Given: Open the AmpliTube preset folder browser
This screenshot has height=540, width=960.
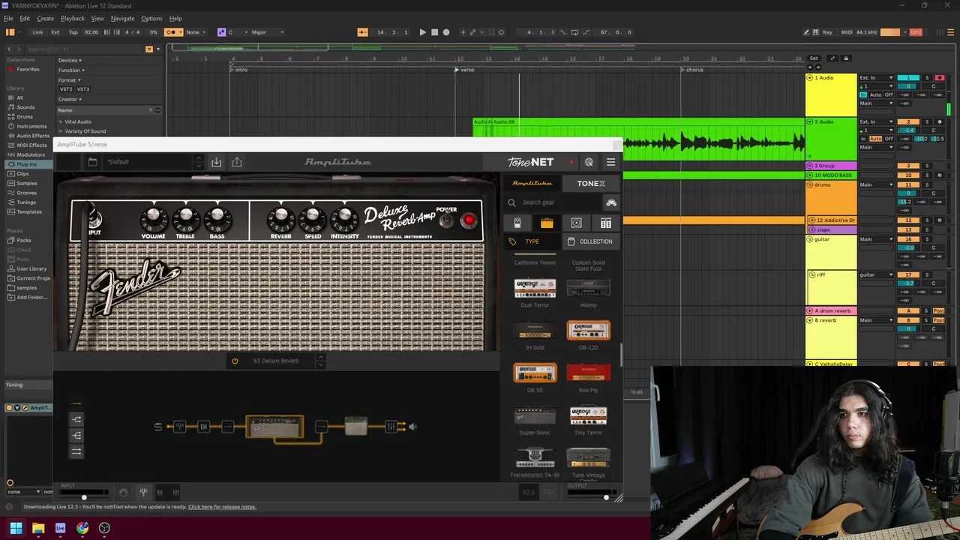Looking at the screenshot, I should pyautogui.click(x=92, y=162).
